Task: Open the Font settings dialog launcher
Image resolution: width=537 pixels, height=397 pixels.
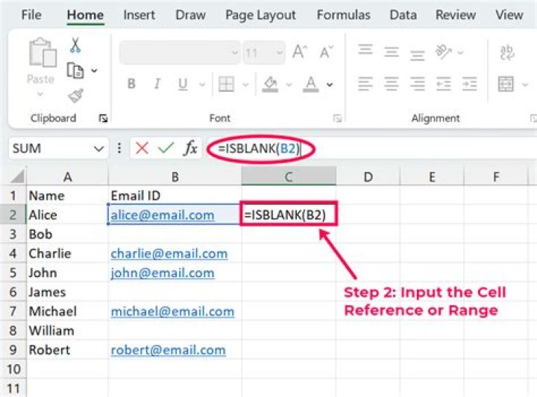Action: [337, 118]
